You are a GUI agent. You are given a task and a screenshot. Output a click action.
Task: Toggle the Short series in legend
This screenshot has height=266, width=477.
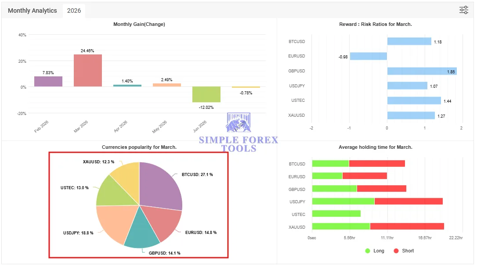tap(404, 251)
